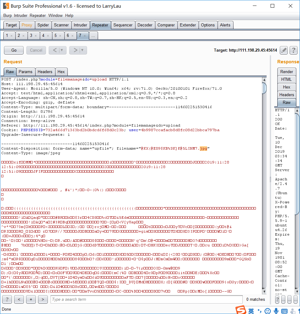
Task: Close repeater tab 1
Action: click(x=12, y=36)
